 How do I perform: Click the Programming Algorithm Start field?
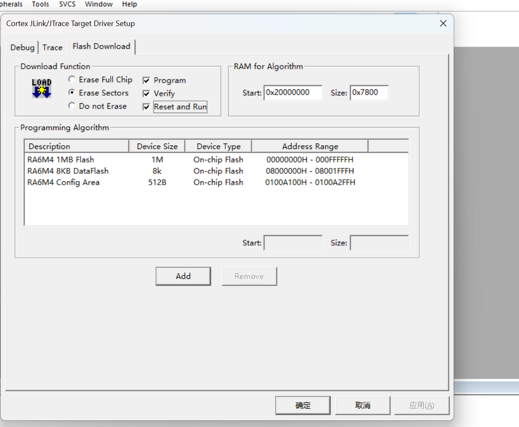point(293,243)
